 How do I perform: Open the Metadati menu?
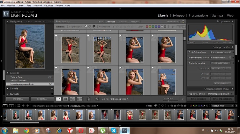38,6
